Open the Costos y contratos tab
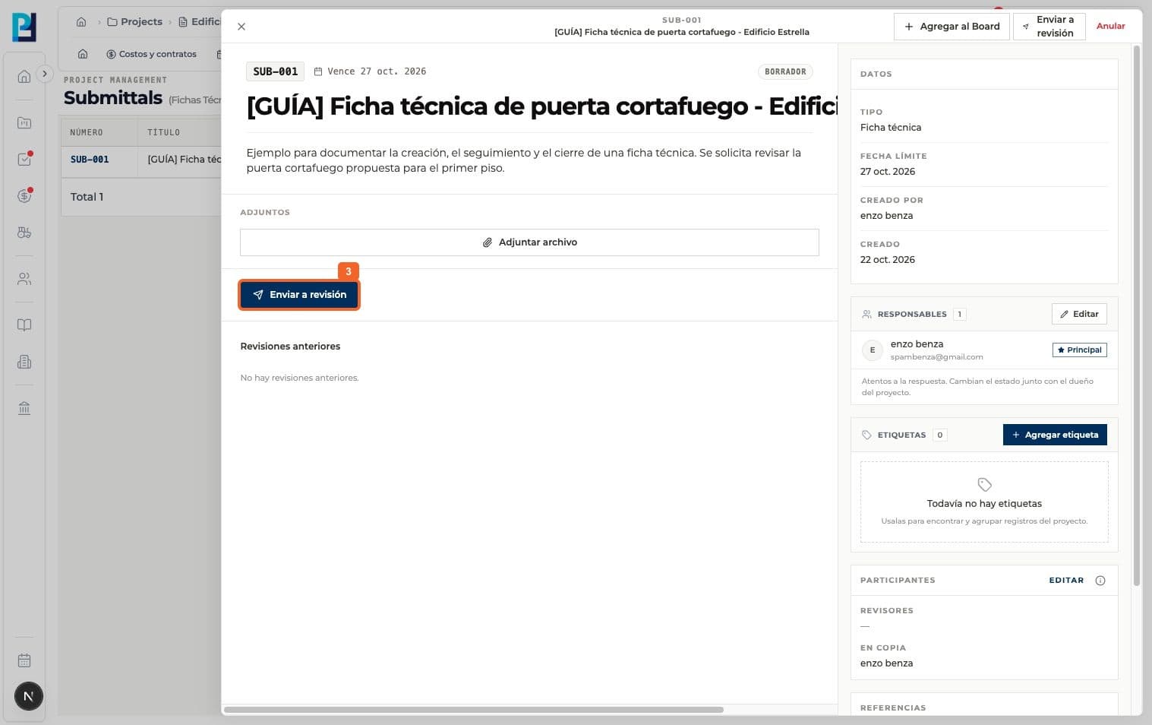The image size is (1152, 725). click(151, 54)
